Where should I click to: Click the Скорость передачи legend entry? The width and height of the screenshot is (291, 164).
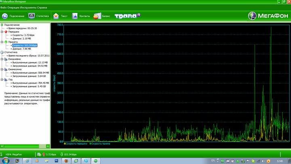[76, 144]
